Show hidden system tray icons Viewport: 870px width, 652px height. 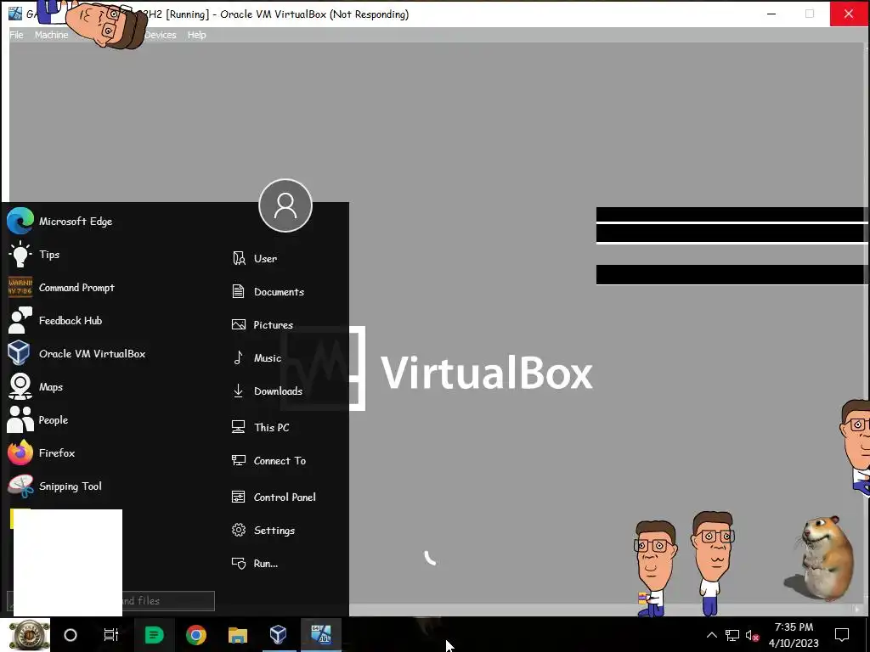[712, 635]
